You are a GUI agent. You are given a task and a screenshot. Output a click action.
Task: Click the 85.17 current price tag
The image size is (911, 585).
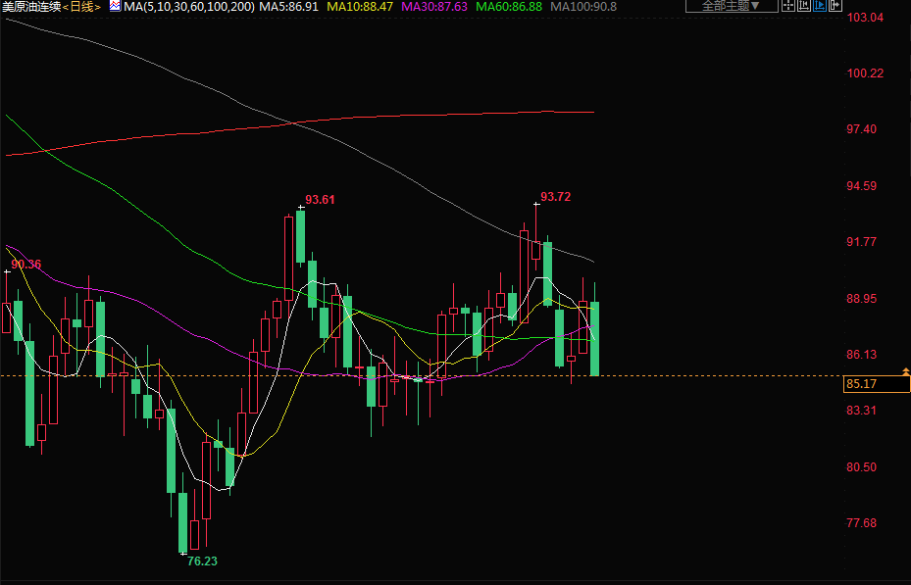tap(877, 383)
